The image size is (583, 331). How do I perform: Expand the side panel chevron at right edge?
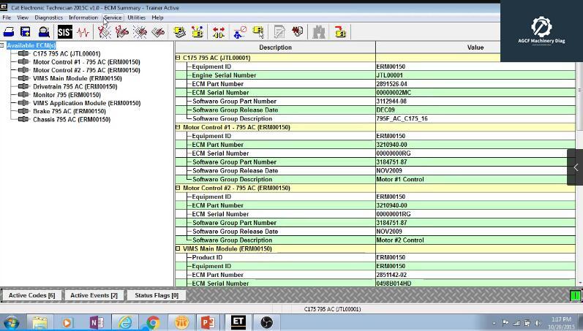tap(575, 167)
